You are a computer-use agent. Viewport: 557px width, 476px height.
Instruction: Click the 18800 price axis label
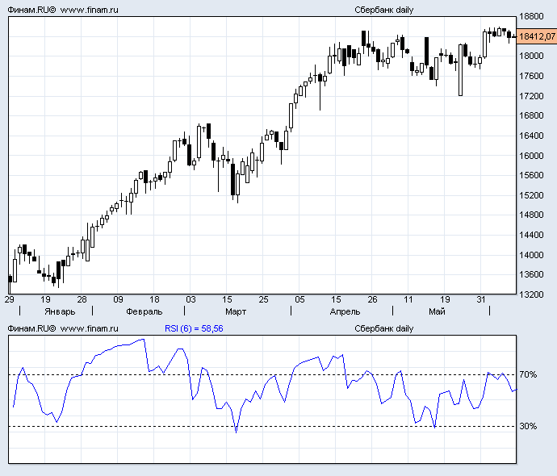[531, 16]
